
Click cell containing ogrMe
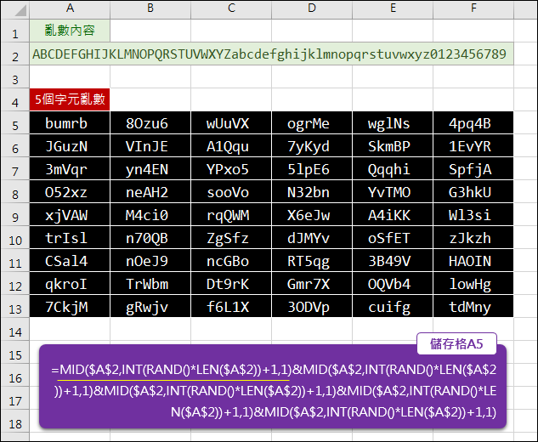coord(312,122)
